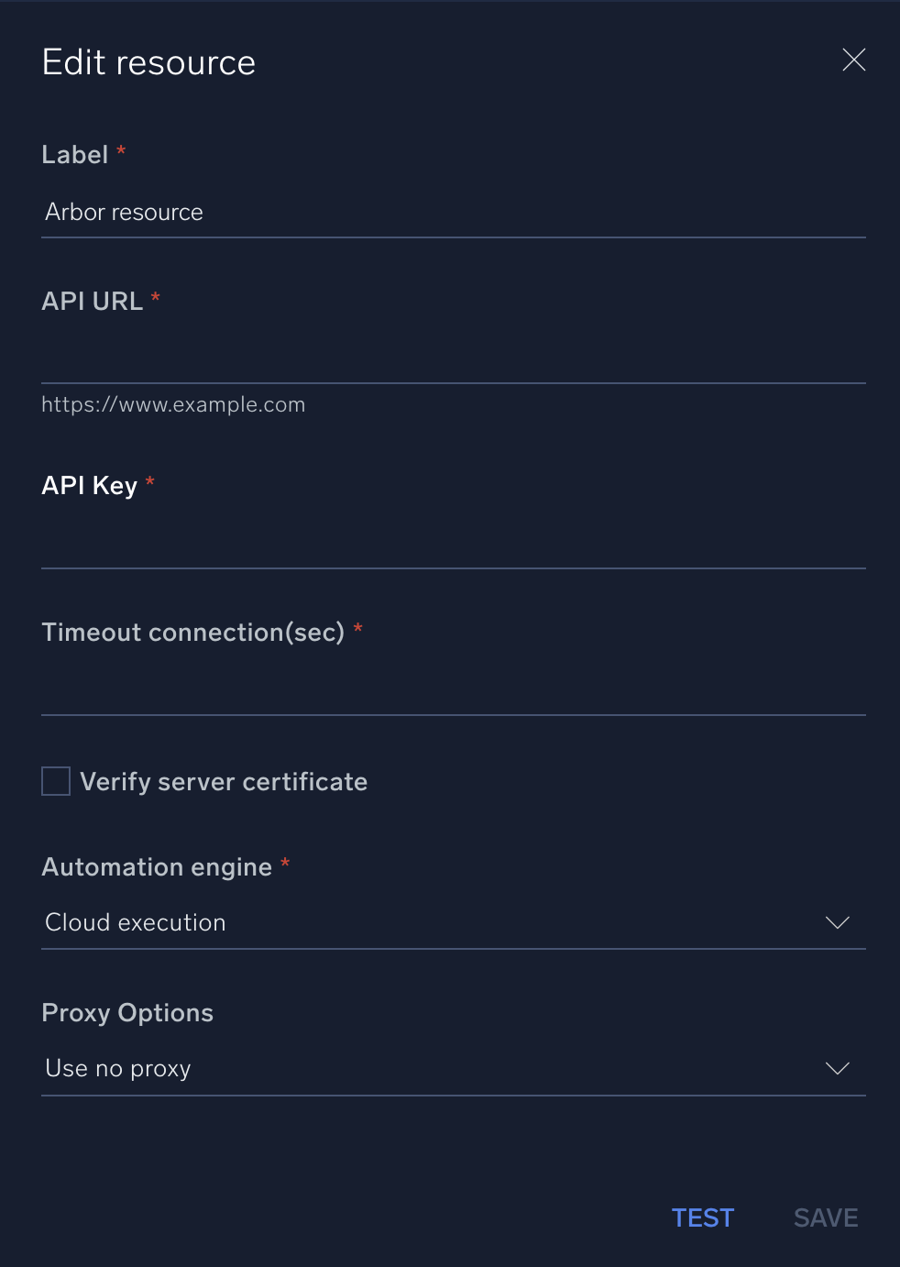The image size is (900, 1267).
Task: Click the API URL field heading
Action: coord(93,302)
